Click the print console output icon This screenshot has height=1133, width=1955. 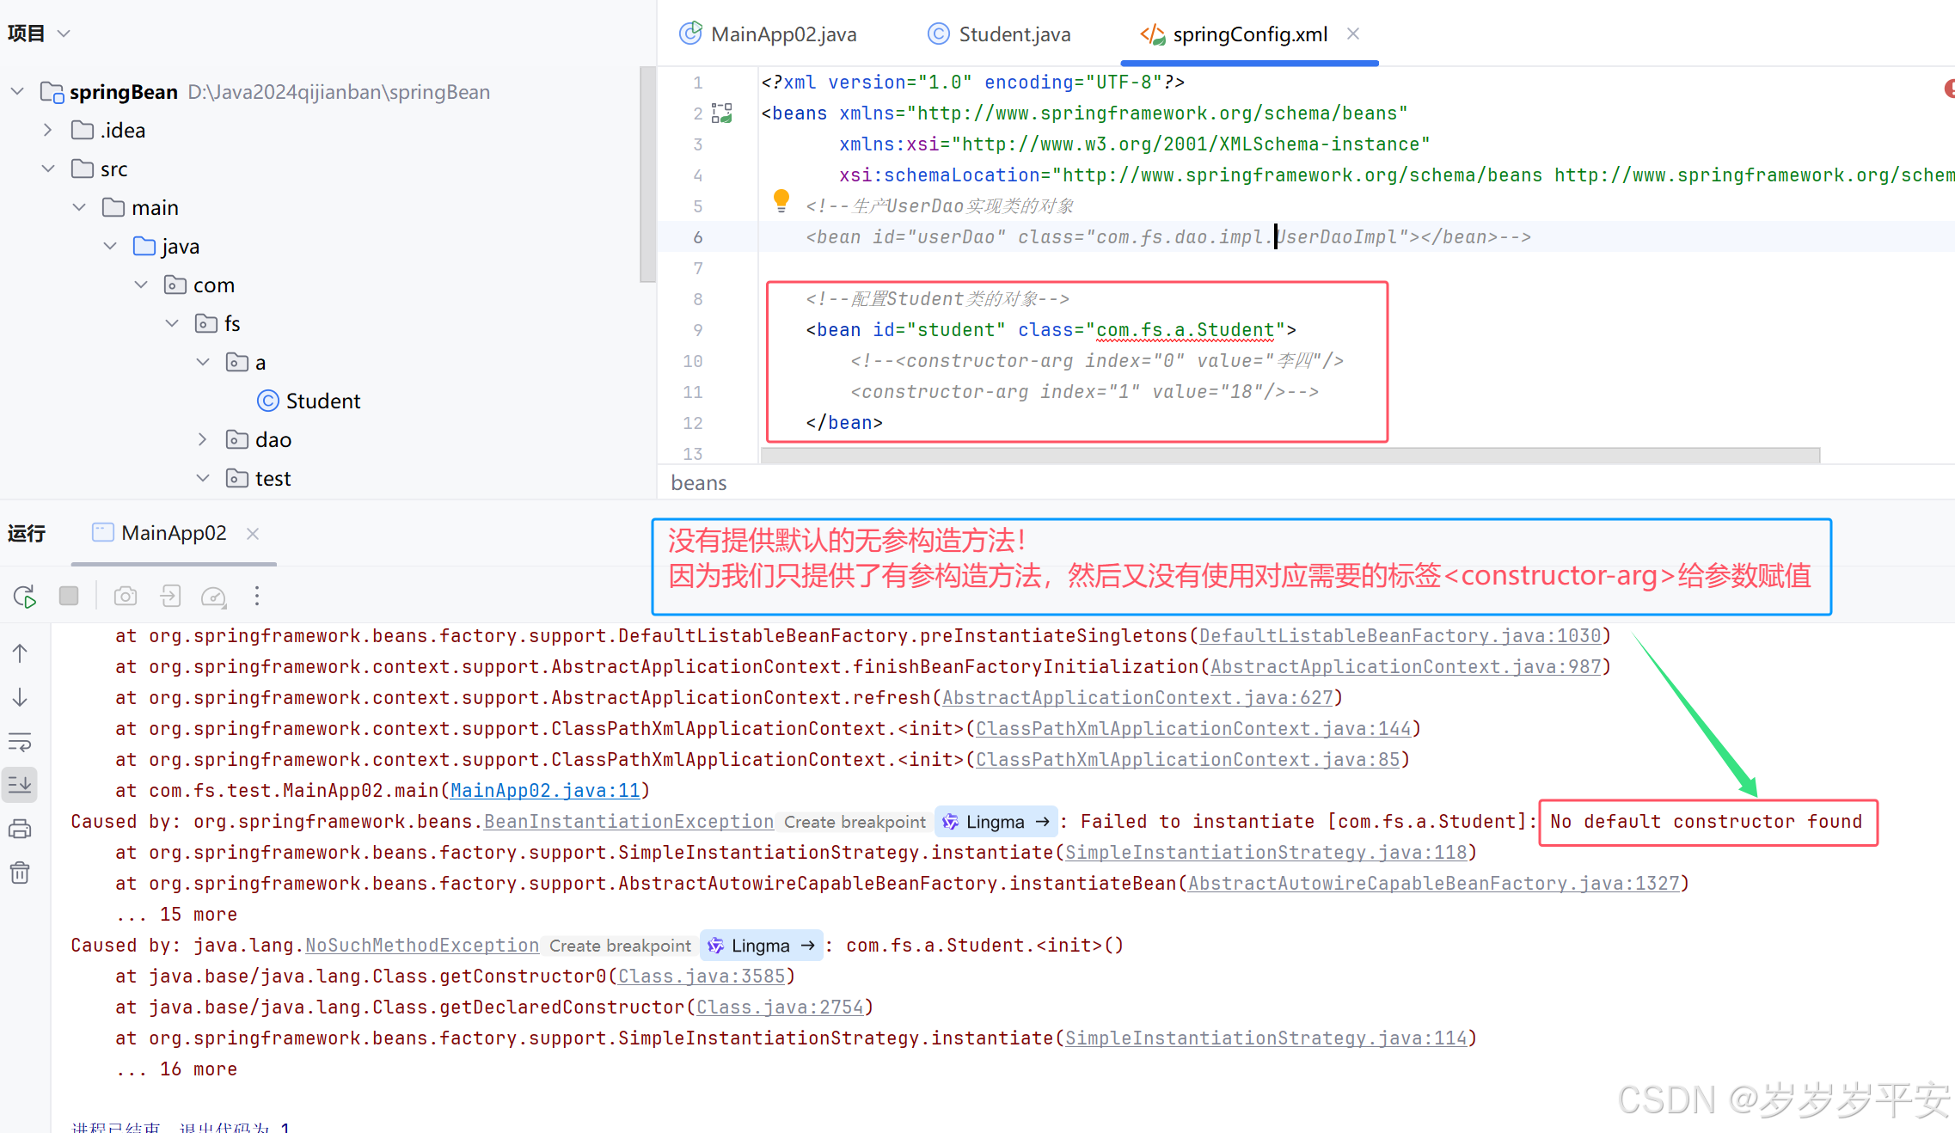[20, 829]
